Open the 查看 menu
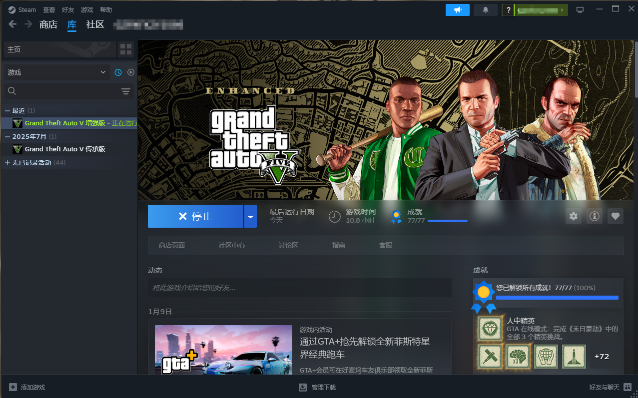Screen dimensions: 638x398 [49, 10]
